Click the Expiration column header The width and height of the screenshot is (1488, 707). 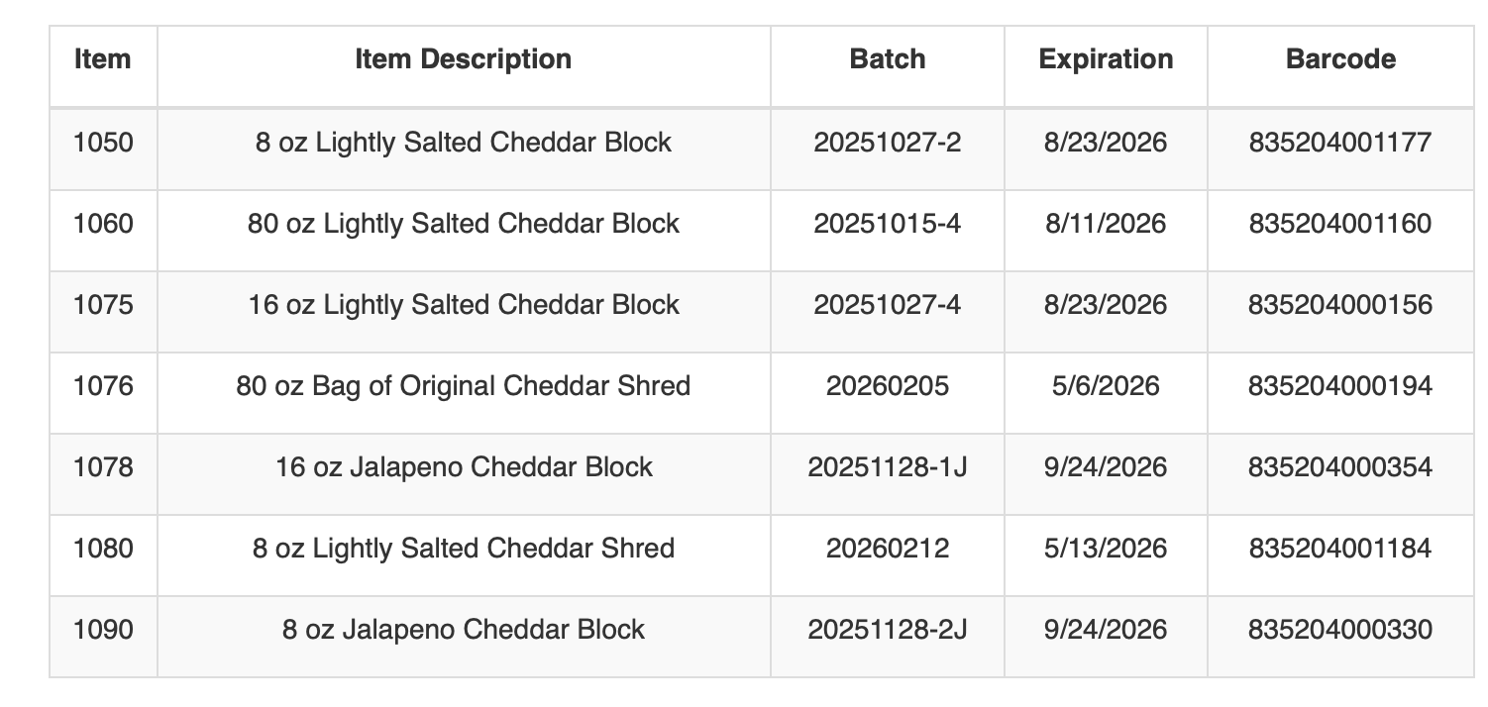[x=1106, y=59]
